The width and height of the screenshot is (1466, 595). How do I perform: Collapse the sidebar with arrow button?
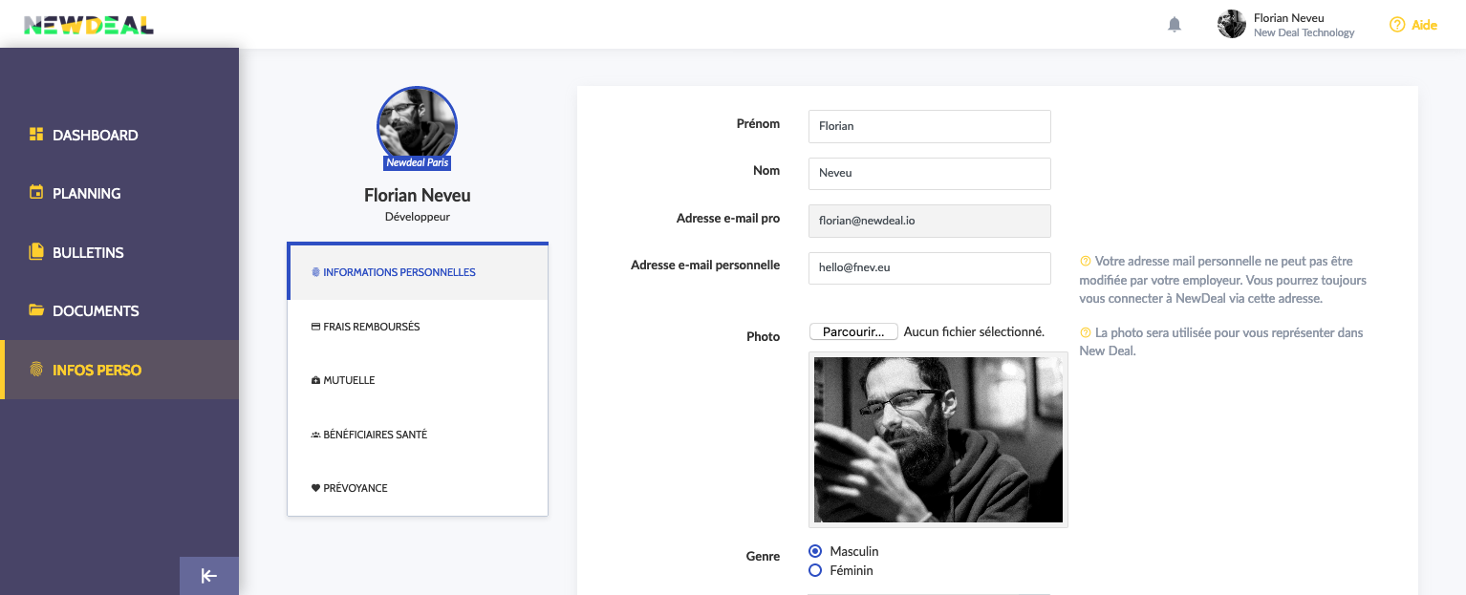point(208,576)
